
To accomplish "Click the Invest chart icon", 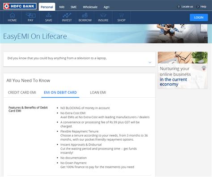I will pos(67,15).
